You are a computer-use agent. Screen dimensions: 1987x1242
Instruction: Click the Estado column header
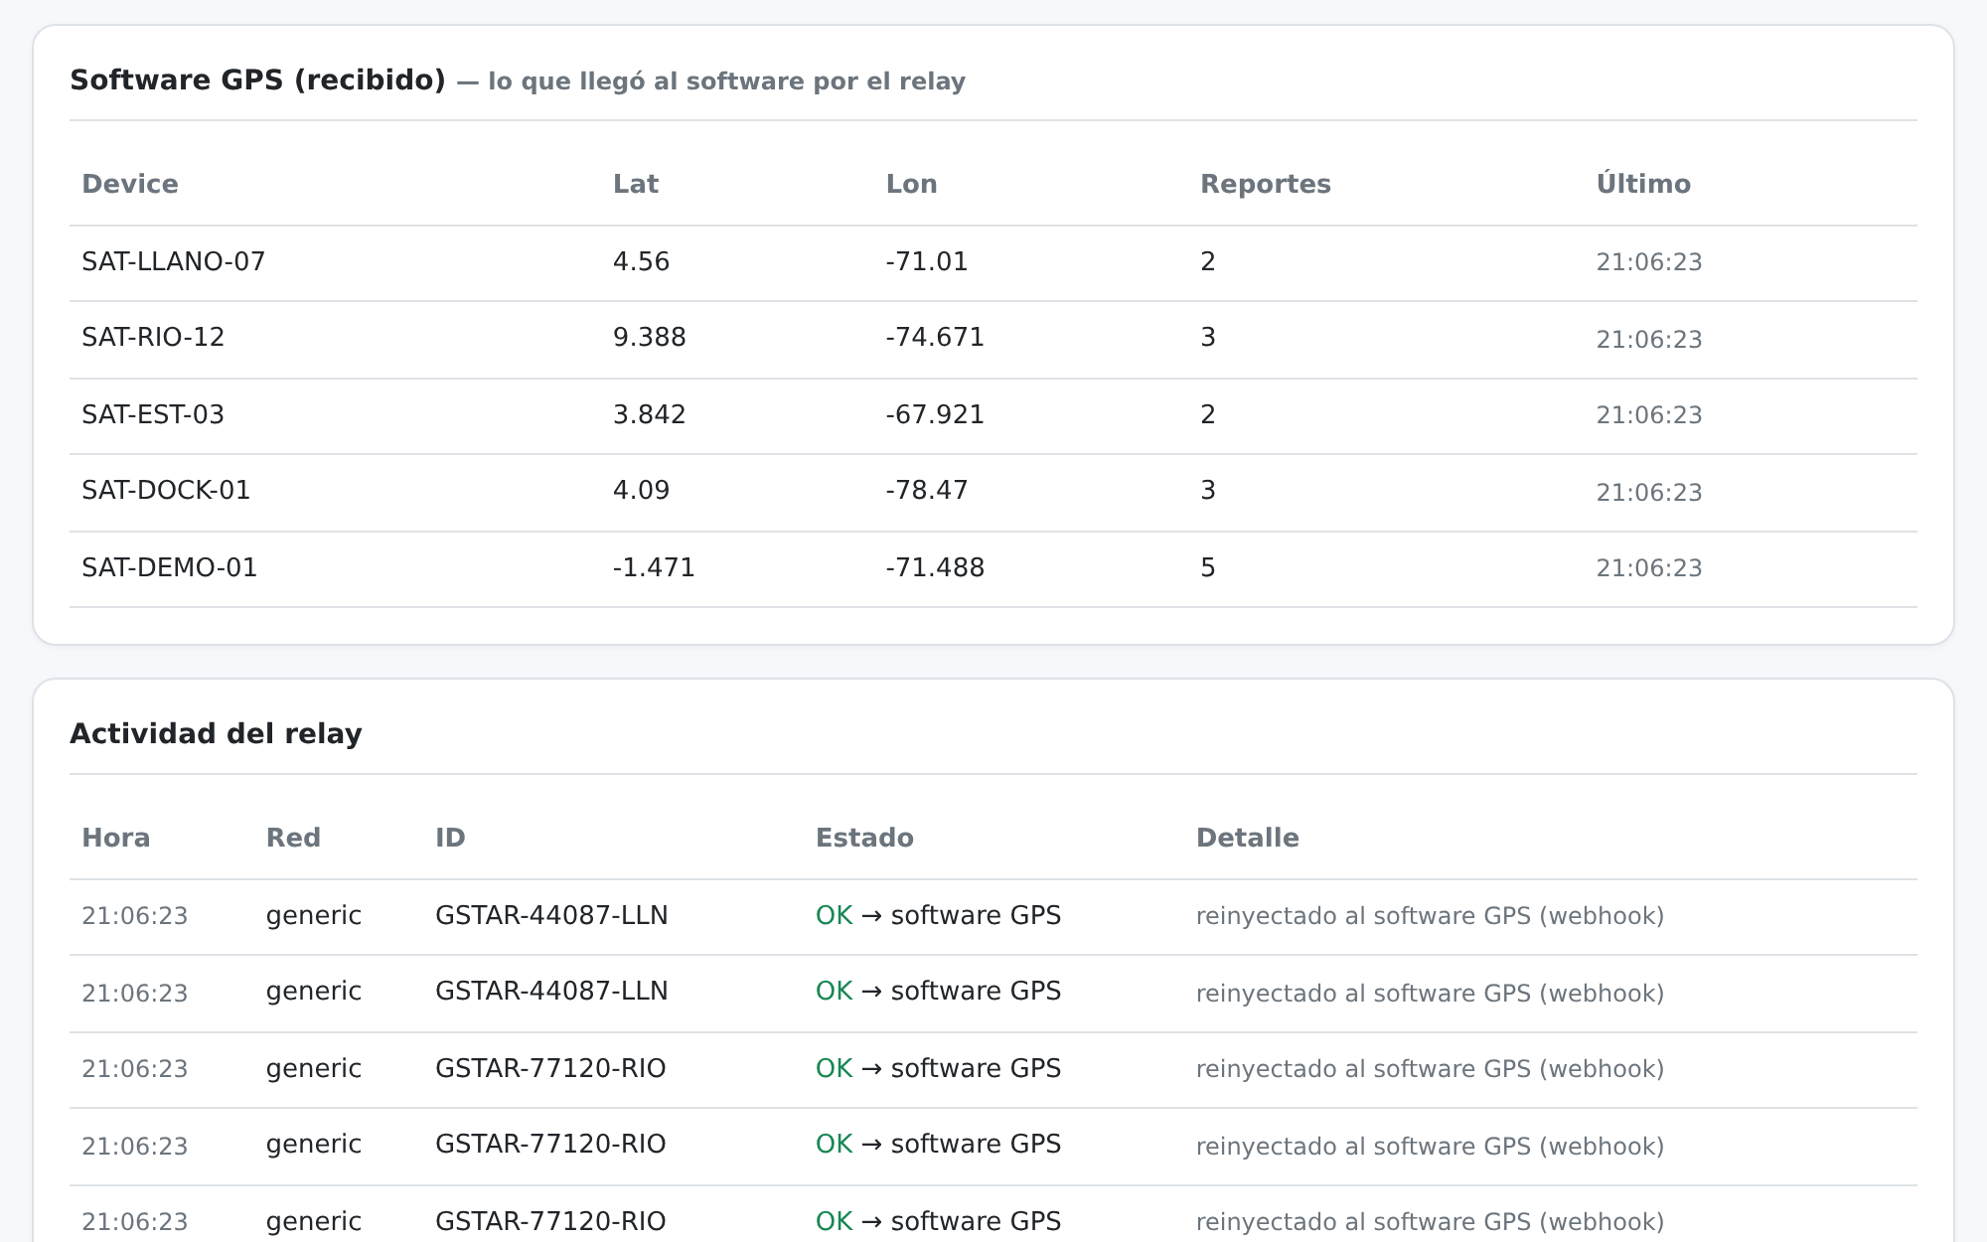click(864, 838)
